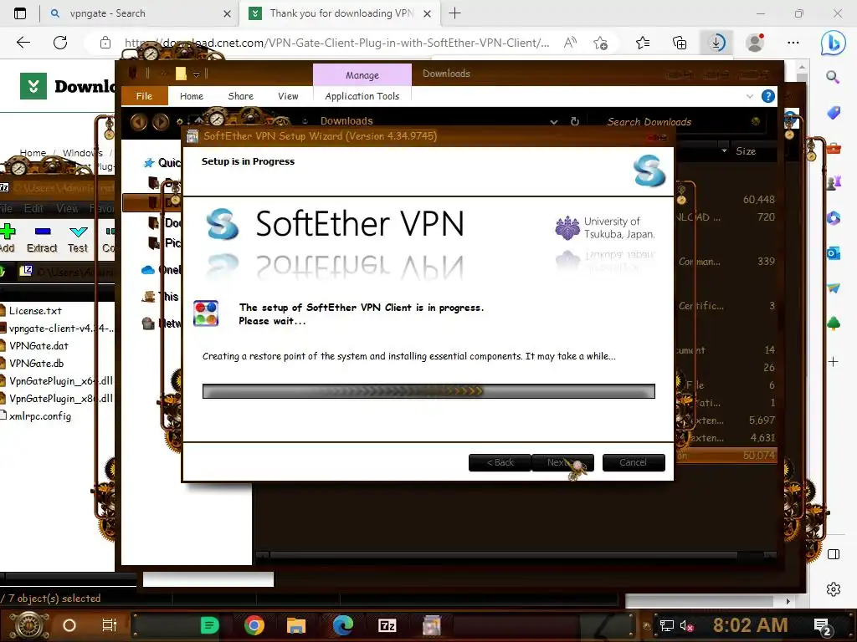Add page to favorites star icon
This screenshot has width=857, height=642.
600,43
